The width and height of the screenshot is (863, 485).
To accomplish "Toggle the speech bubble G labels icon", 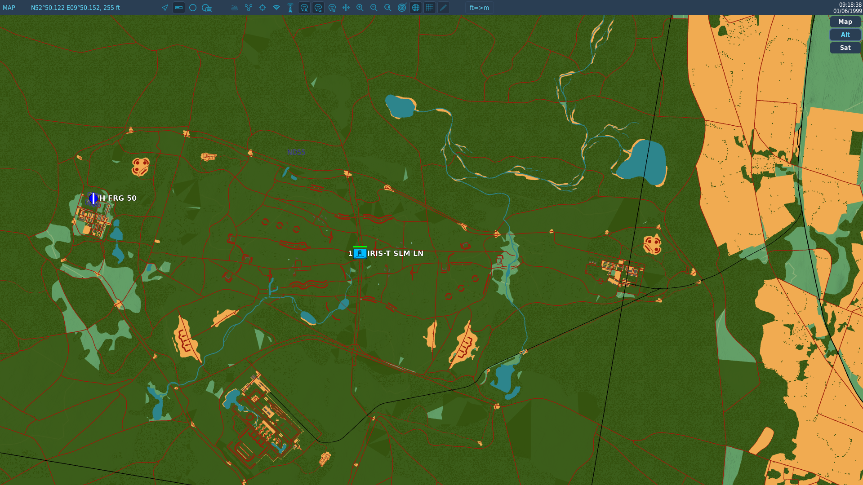I will point(318,8).
